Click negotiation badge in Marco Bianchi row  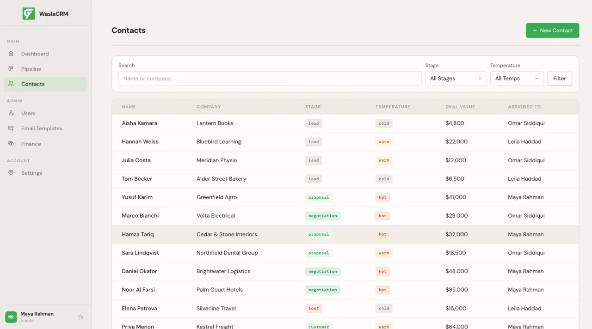click(x=323, y=216)
